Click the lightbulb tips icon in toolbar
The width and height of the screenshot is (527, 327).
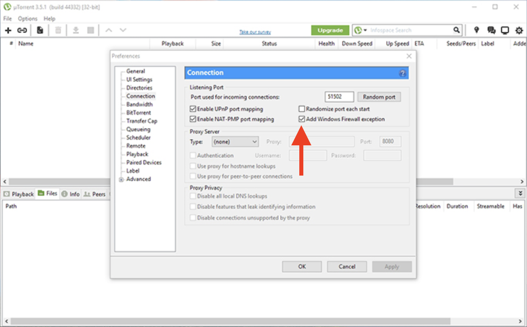pos(477,30)
